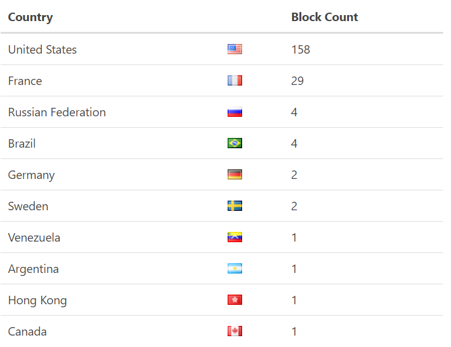Click the France flag icon
The width and height of the screenshot is (451, 347).
pos(235,81)
